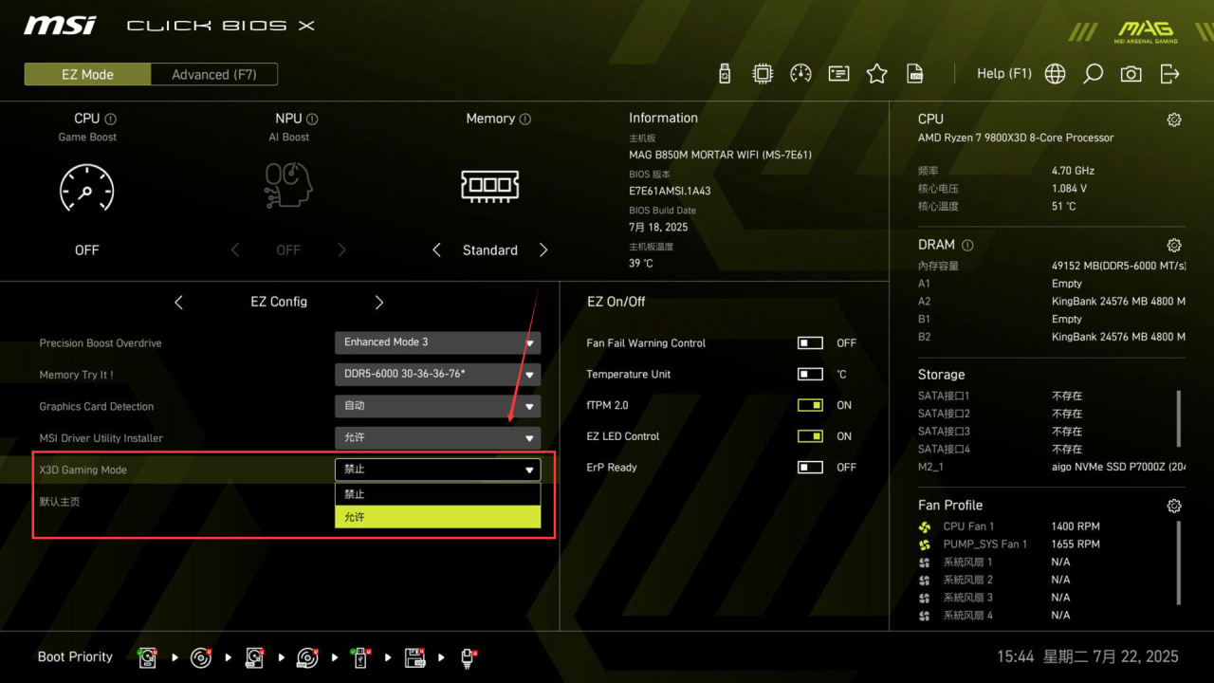Screen dimensions: 1214x683
Task: Open search with the magnifier icon
Action: pos(1093,74)
